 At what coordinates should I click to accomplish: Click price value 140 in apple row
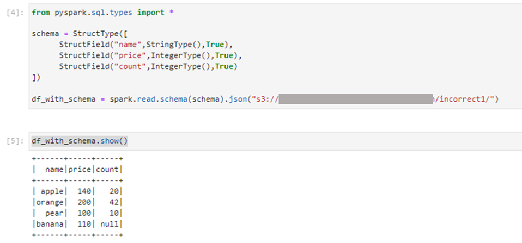click(x=84, y=191)
